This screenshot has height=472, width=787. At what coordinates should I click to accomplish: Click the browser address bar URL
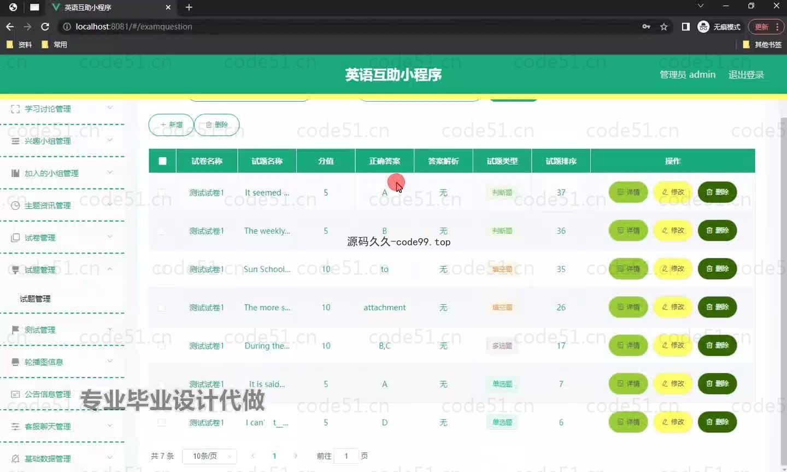tap(134, 26)
